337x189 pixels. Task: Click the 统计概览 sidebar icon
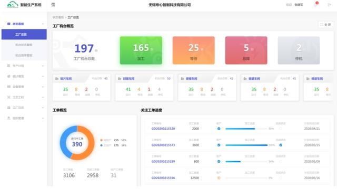9,76
